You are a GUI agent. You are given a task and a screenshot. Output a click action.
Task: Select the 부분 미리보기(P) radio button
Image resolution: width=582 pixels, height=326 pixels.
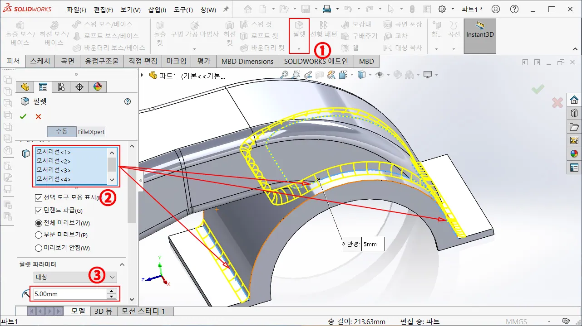[39, 235]
